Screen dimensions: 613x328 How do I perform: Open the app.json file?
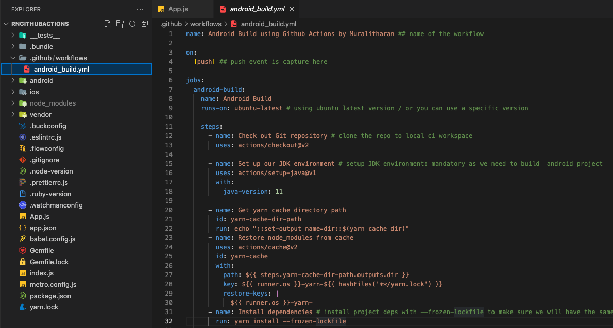[x=77, y=228]
